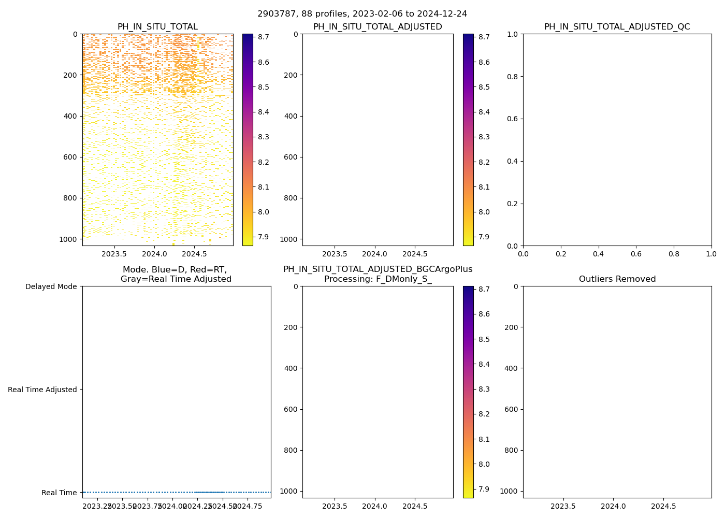Click the blue dotted Real Time data line
The width and height of the screenshot is (725, 518).
tap(176, 492)
